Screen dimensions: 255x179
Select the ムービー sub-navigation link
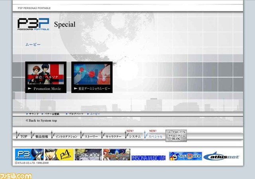(x=94, y=114)
